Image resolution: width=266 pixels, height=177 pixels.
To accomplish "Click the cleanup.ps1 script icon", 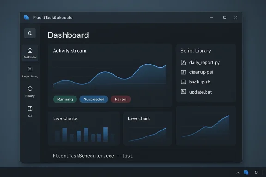I will (183, 72).
